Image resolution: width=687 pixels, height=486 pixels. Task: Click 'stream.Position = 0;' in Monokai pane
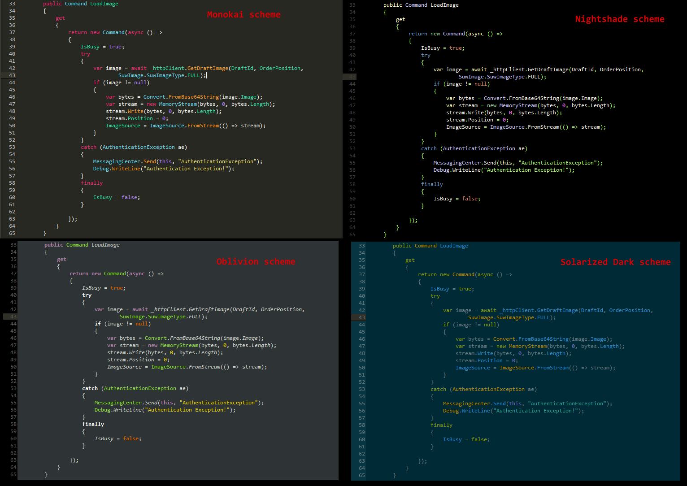point(137,118)
